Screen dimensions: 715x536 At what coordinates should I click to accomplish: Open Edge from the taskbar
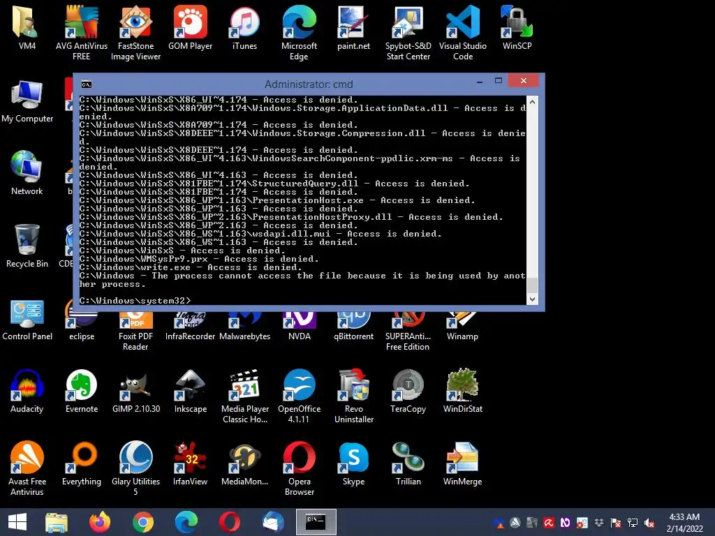(x=186, y=522)
